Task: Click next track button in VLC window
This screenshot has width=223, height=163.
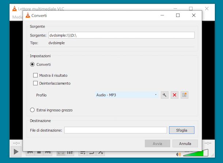Action: point(48,152)
